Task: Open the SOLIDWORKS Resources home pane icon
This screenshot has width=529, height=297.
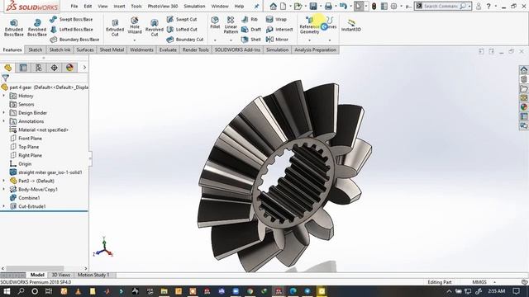Action: point(523,70)
